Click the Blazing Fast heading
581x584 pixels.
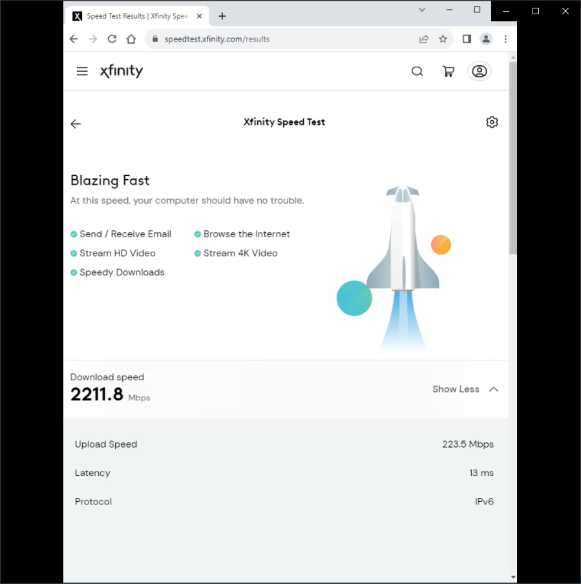click(110, 180)
